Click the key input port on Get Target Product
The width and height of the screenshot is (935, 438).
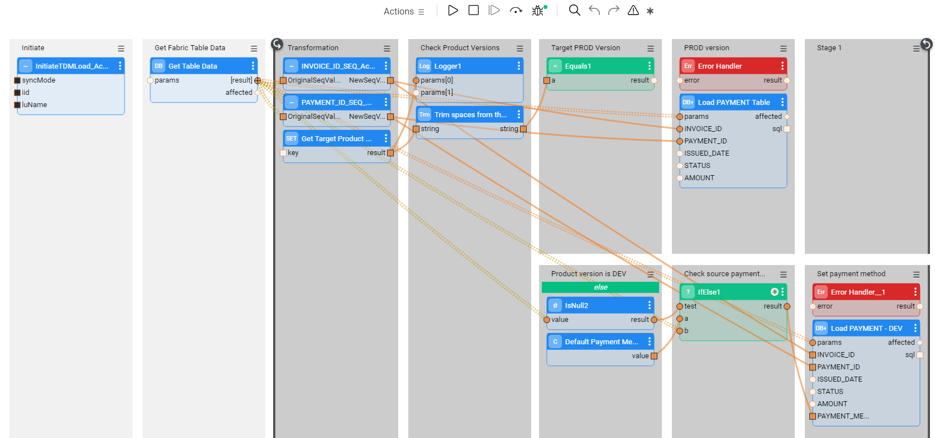pyautogui.click(x=283, y=153)
